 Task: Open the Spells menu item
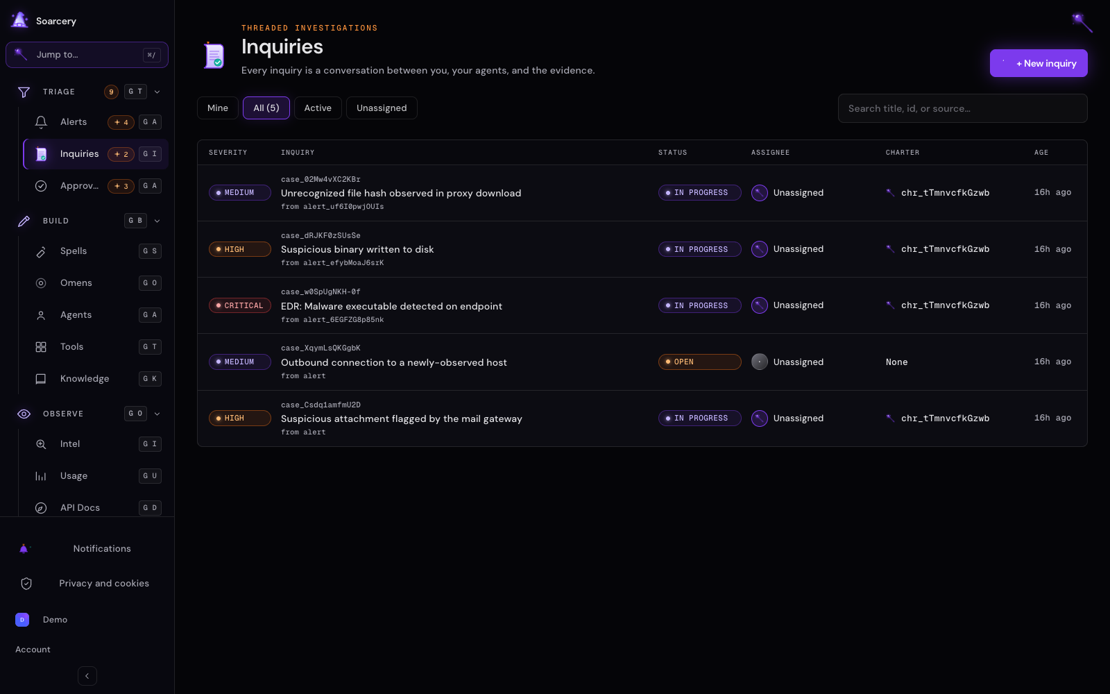[96, 251]
